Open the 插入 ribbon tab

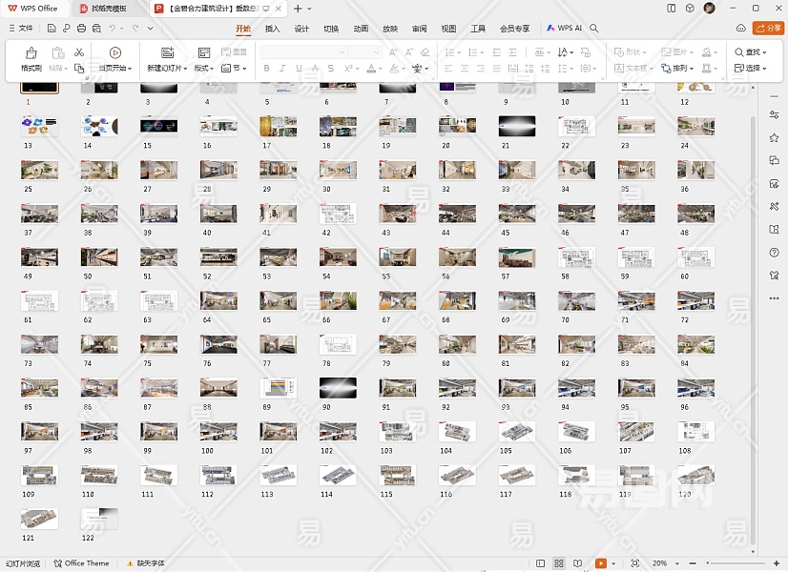click(273, 29)
